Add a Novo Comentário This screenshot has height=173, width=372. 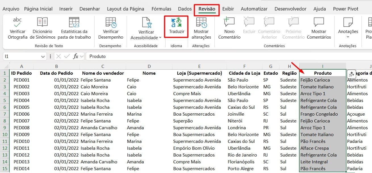coord(229,23)
